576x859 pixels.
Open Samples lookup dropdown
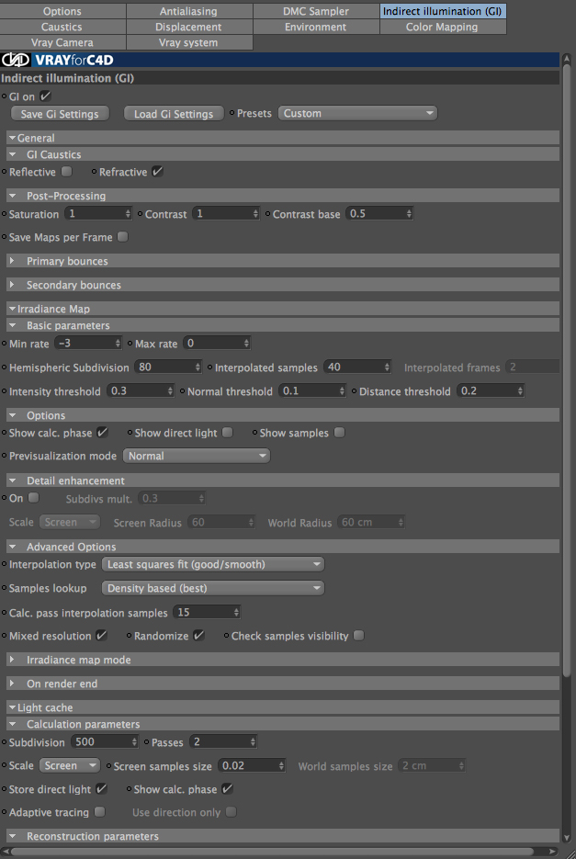tap(213, 588)
